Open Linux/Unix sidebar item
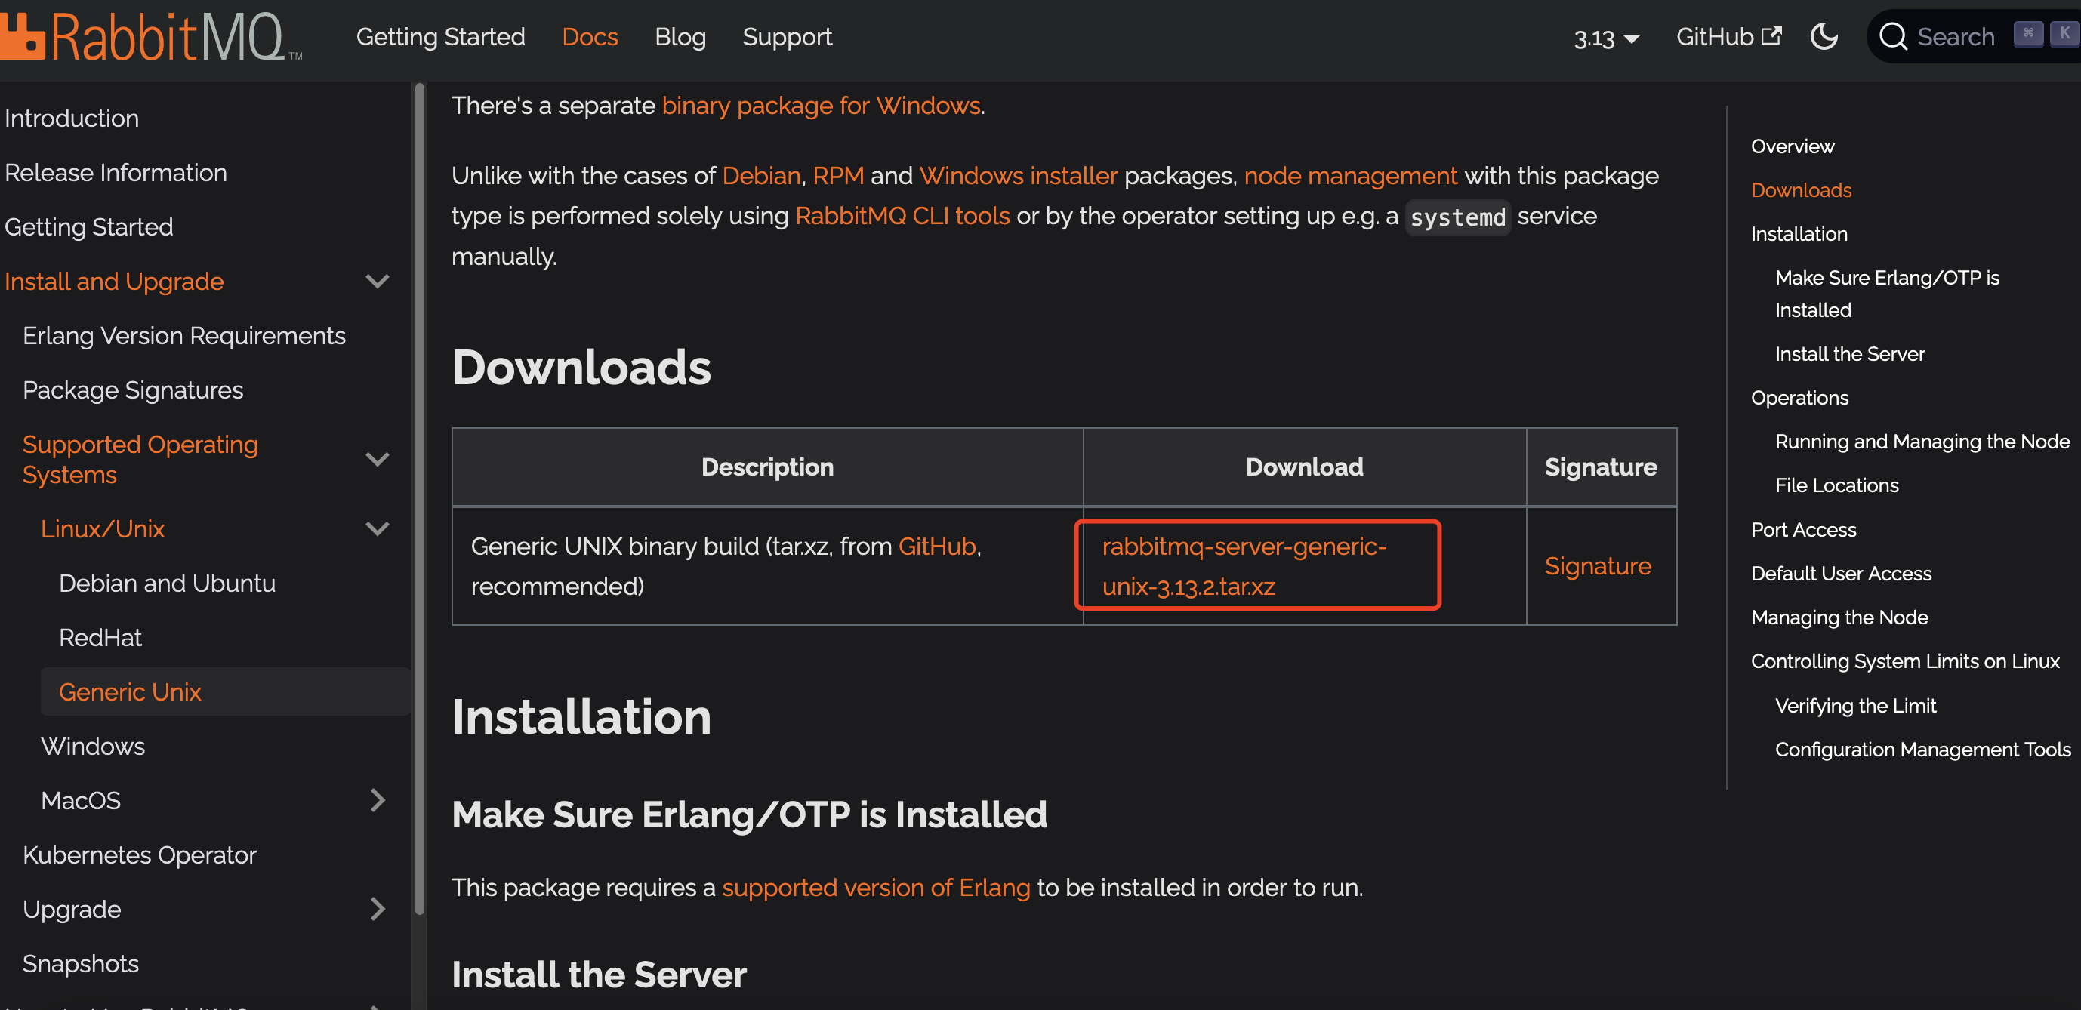The width and height of the screenshot is (2081, 1010). coord(103,529)
